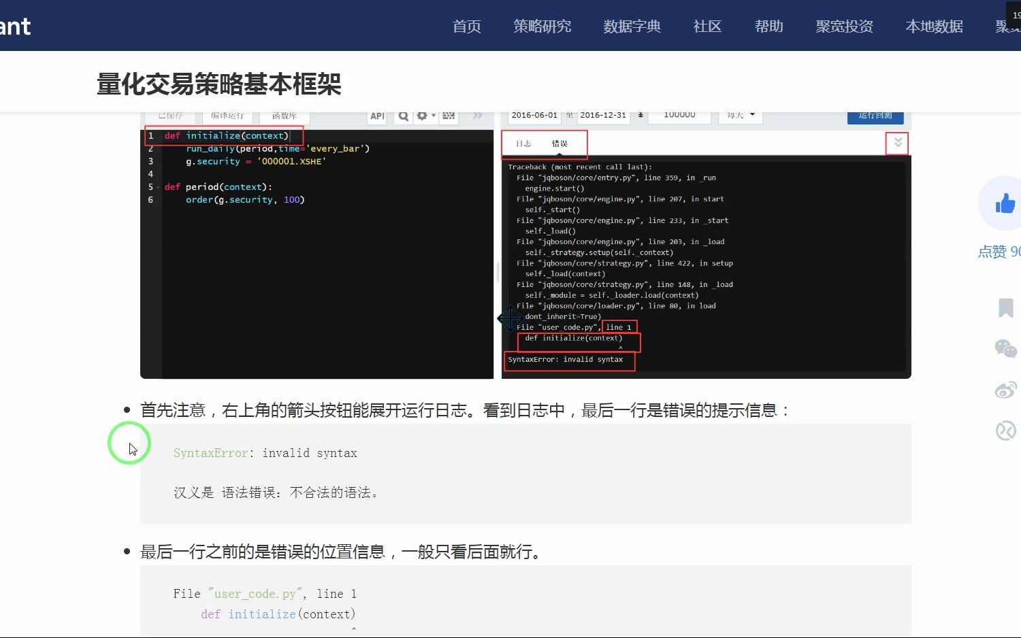This screenshot has height=638, width=1021.
Task: Click the 点赞 90 like count text
Action: tap(999, 252)
